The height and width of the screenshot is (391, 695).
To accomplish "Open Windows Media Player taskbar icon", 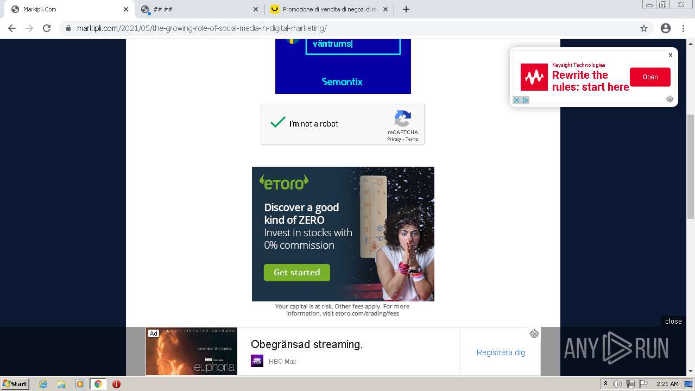I will [80, 384].
